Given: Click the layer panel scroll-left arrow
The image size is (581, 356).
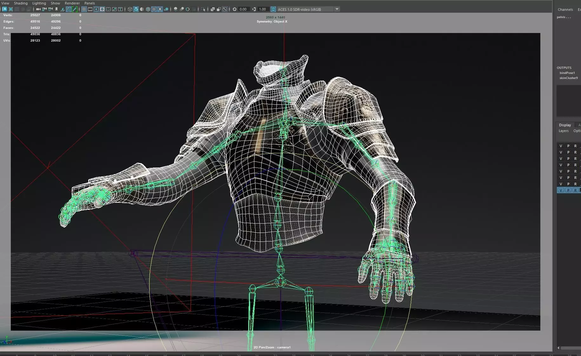Looking at the screenshot, I should point(558,348).
